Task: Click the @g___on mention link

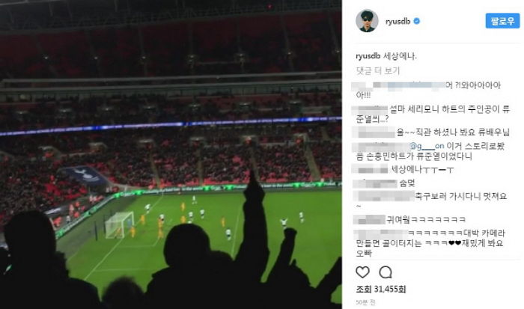Action: click(427, 146)
